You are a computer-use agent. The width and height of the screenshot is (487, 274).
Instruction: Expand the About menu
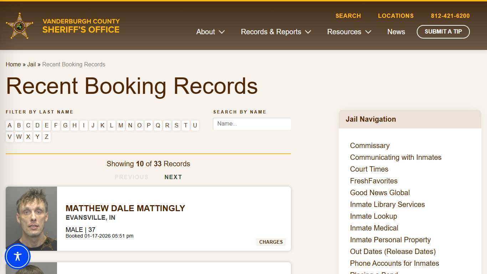coord(210,32)
